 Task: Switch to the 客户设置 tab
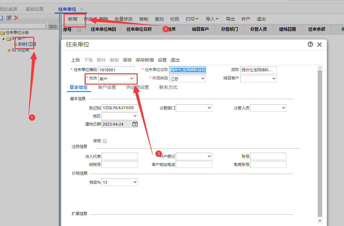click(107, 87)
